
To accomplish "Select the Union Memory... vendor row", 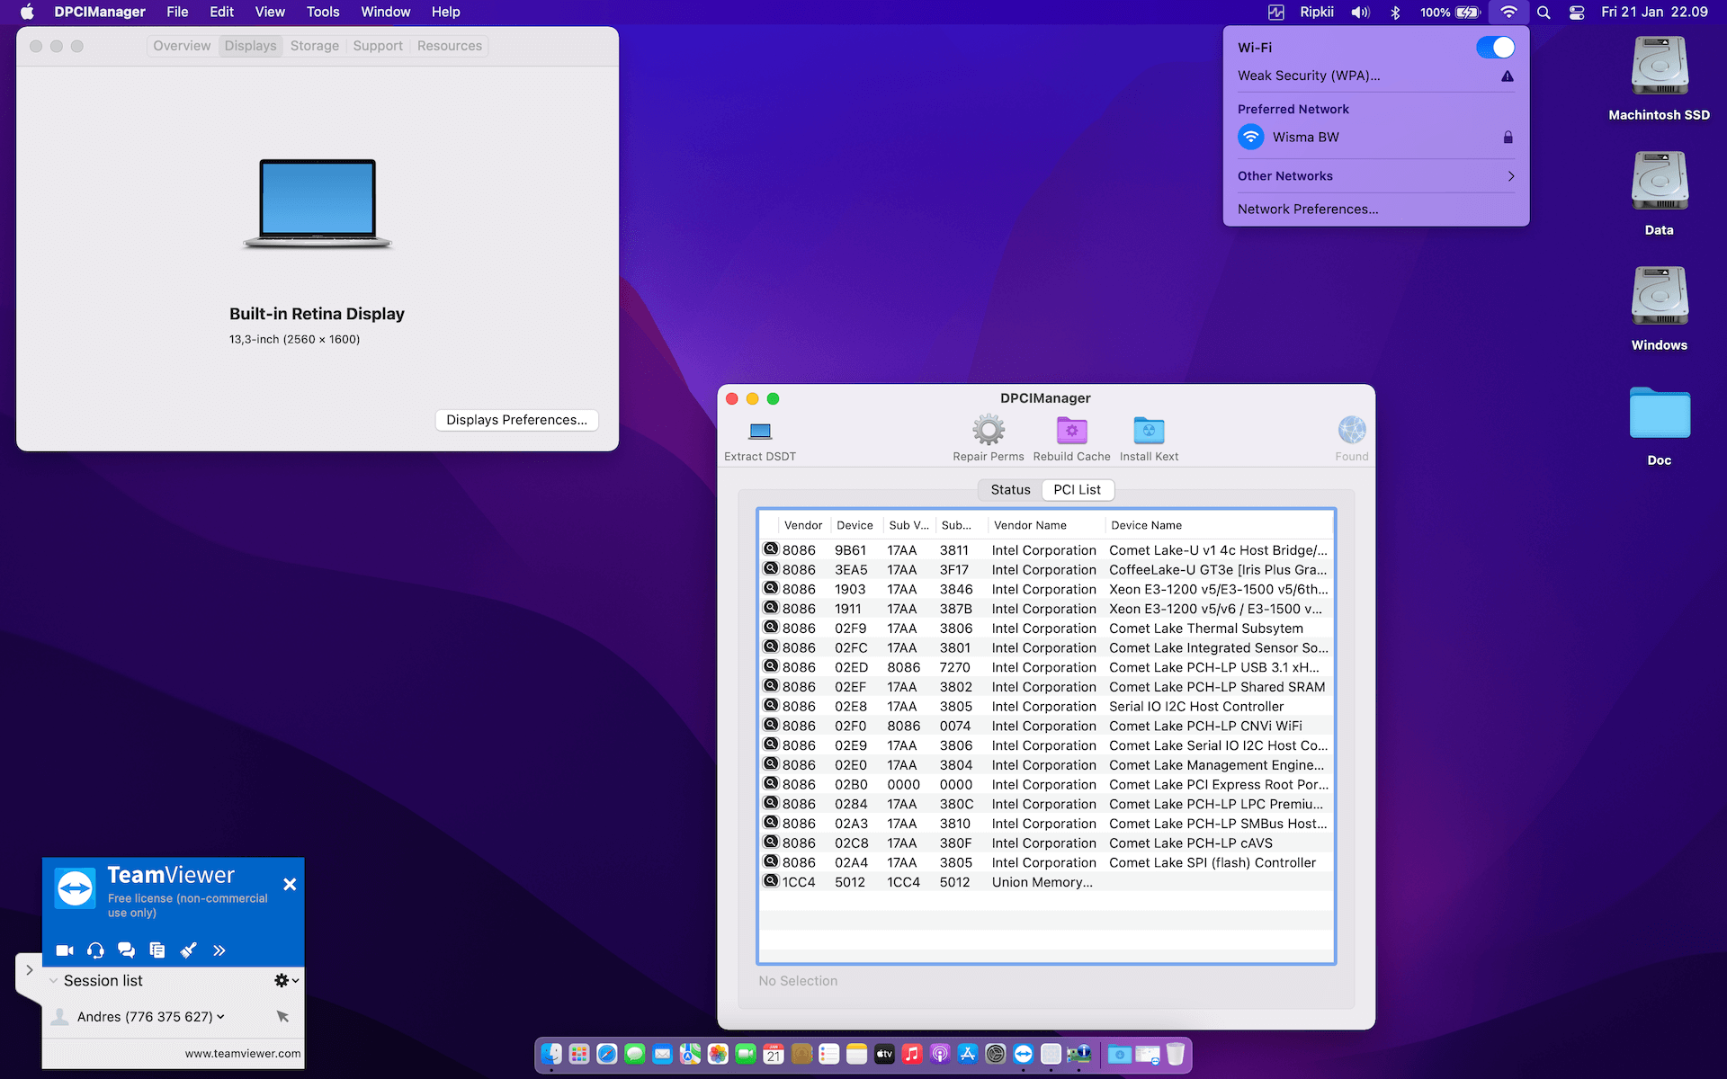I will [1046, 882].
